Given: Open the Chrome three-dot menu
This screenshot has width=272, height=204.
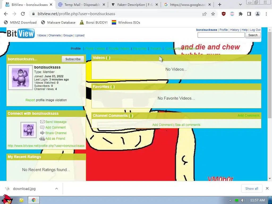Looking at the screenshot, I should click(266, 14).
